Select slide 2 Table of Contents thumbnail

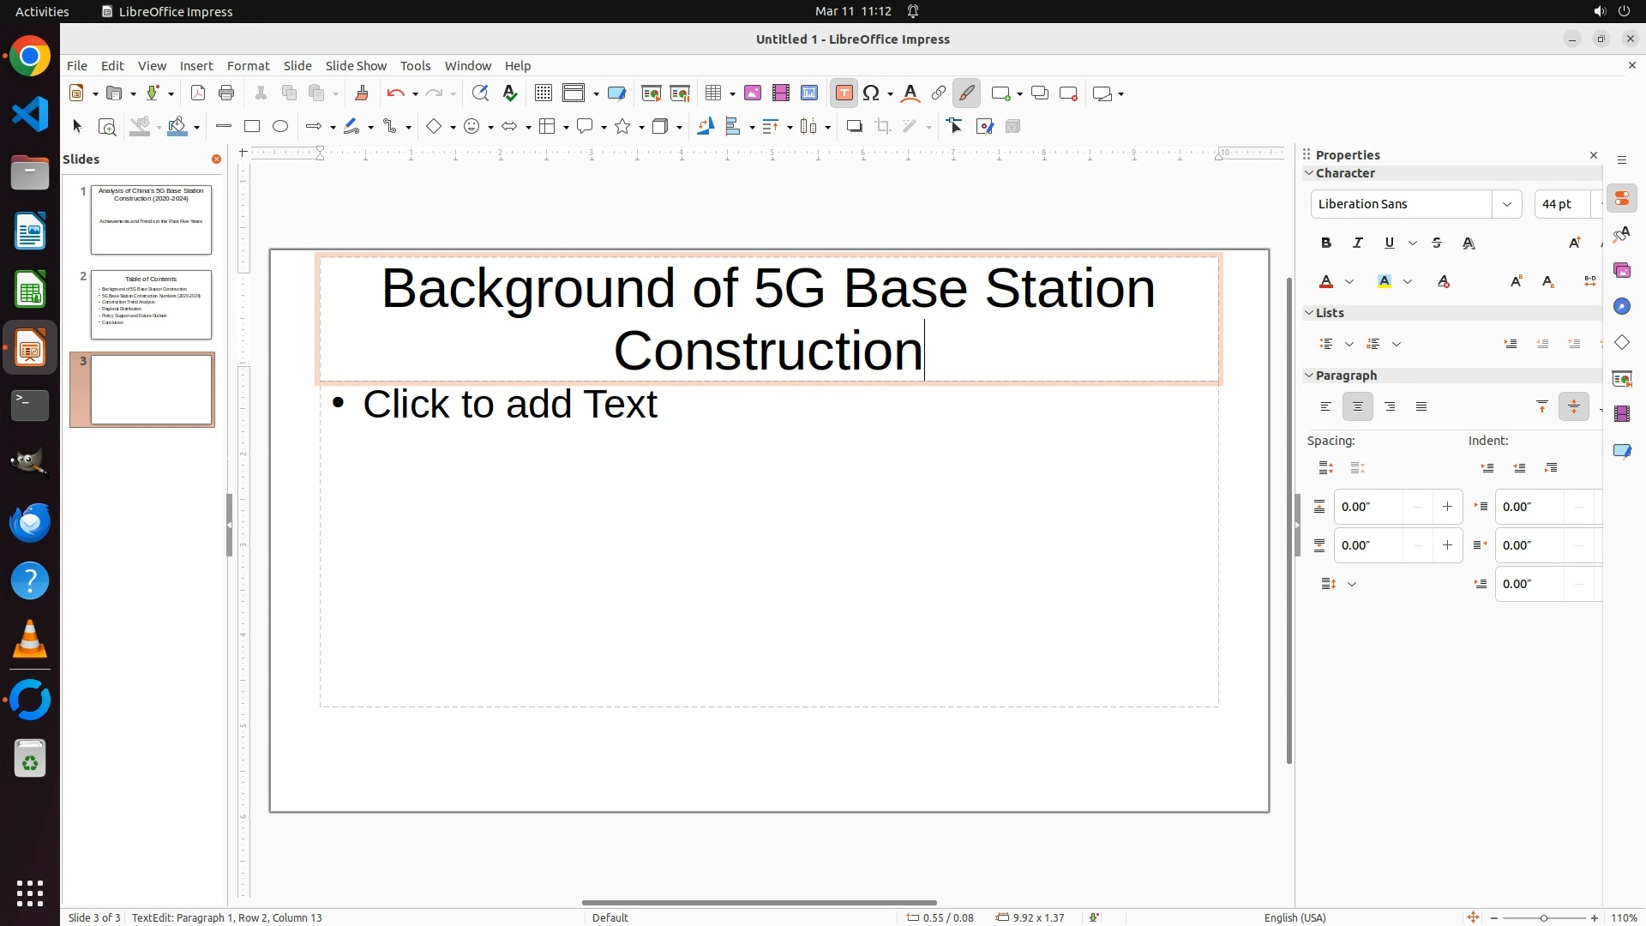(x=151, y=304)
